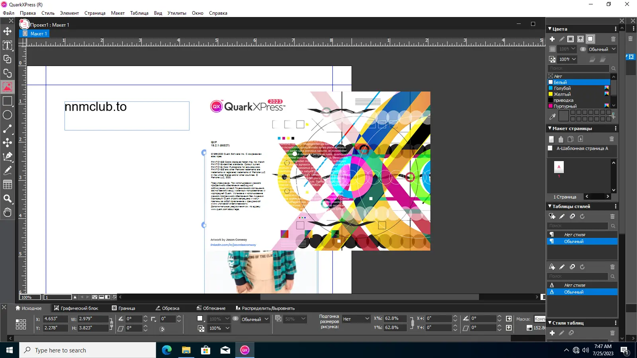Pick color with the eyedropper tool

[x=552, y=117]
